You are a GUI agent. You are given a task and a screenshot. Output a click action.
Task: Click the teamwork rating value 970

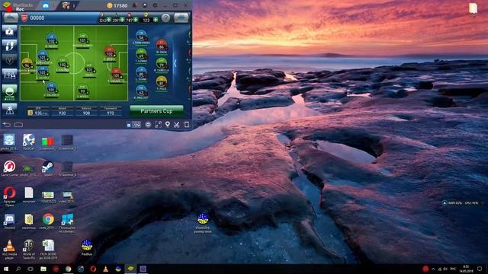coord(111,113)
